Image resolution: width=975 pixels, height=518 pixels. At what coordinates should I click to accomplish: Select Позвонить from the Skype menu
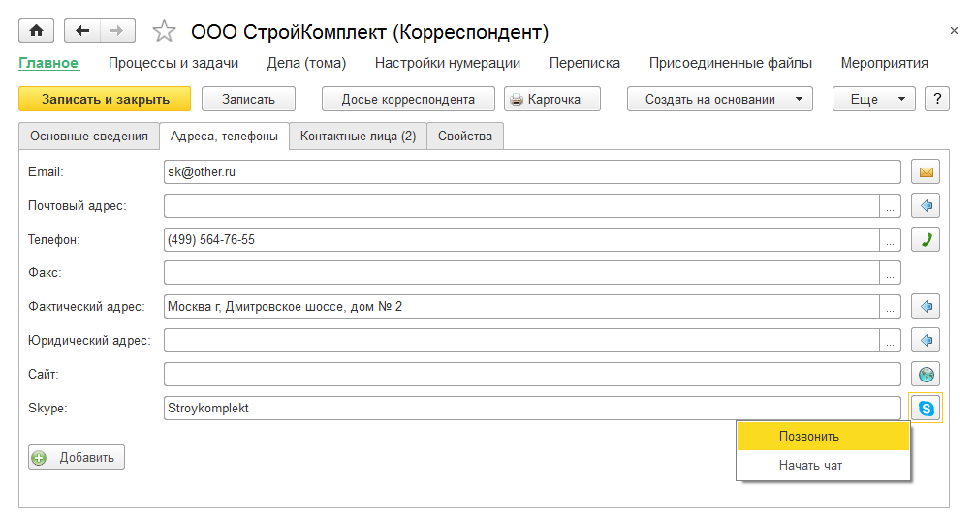pyautogui.click(x=809, y=436)
